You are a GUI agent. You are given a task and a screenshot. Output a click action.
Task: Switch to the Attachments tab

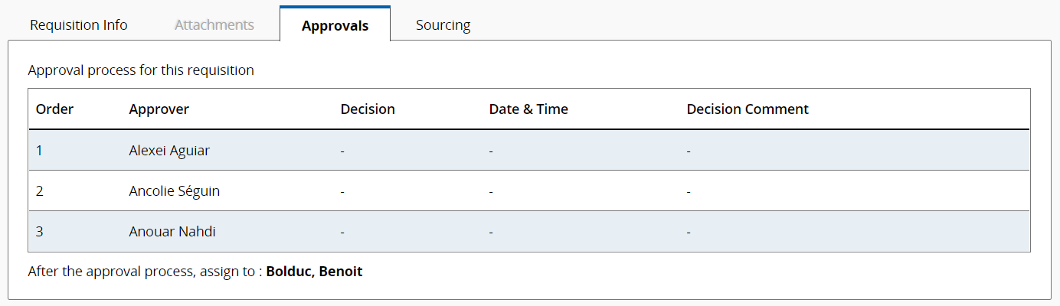pyautogui.click(x=214, y=24)
